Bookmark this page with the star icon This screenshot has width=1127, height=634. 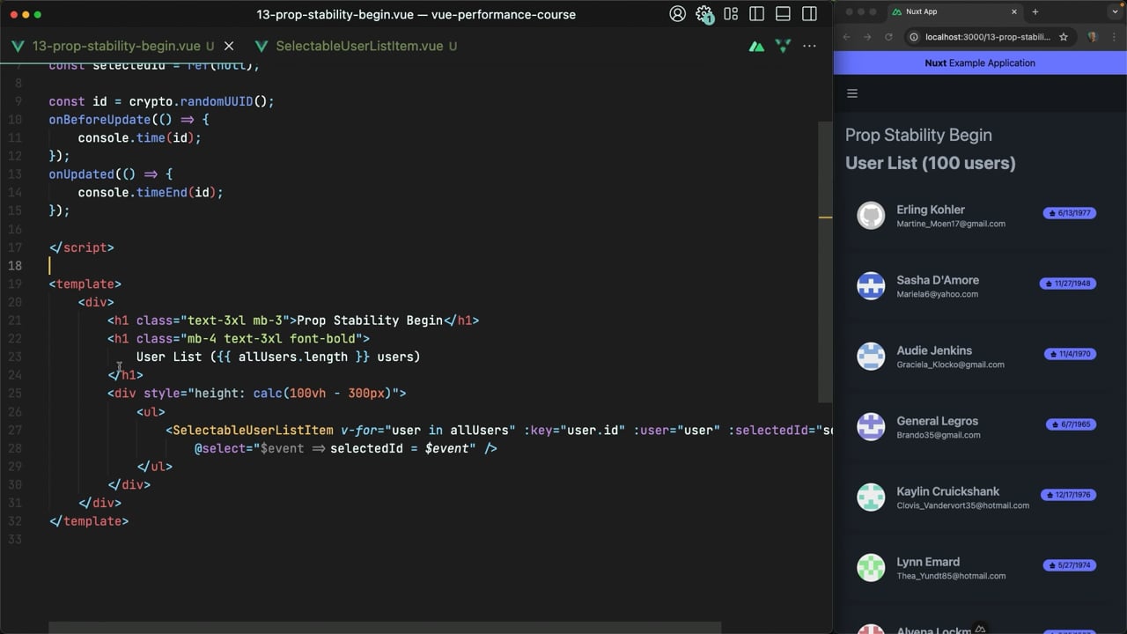click(1064, 37)
